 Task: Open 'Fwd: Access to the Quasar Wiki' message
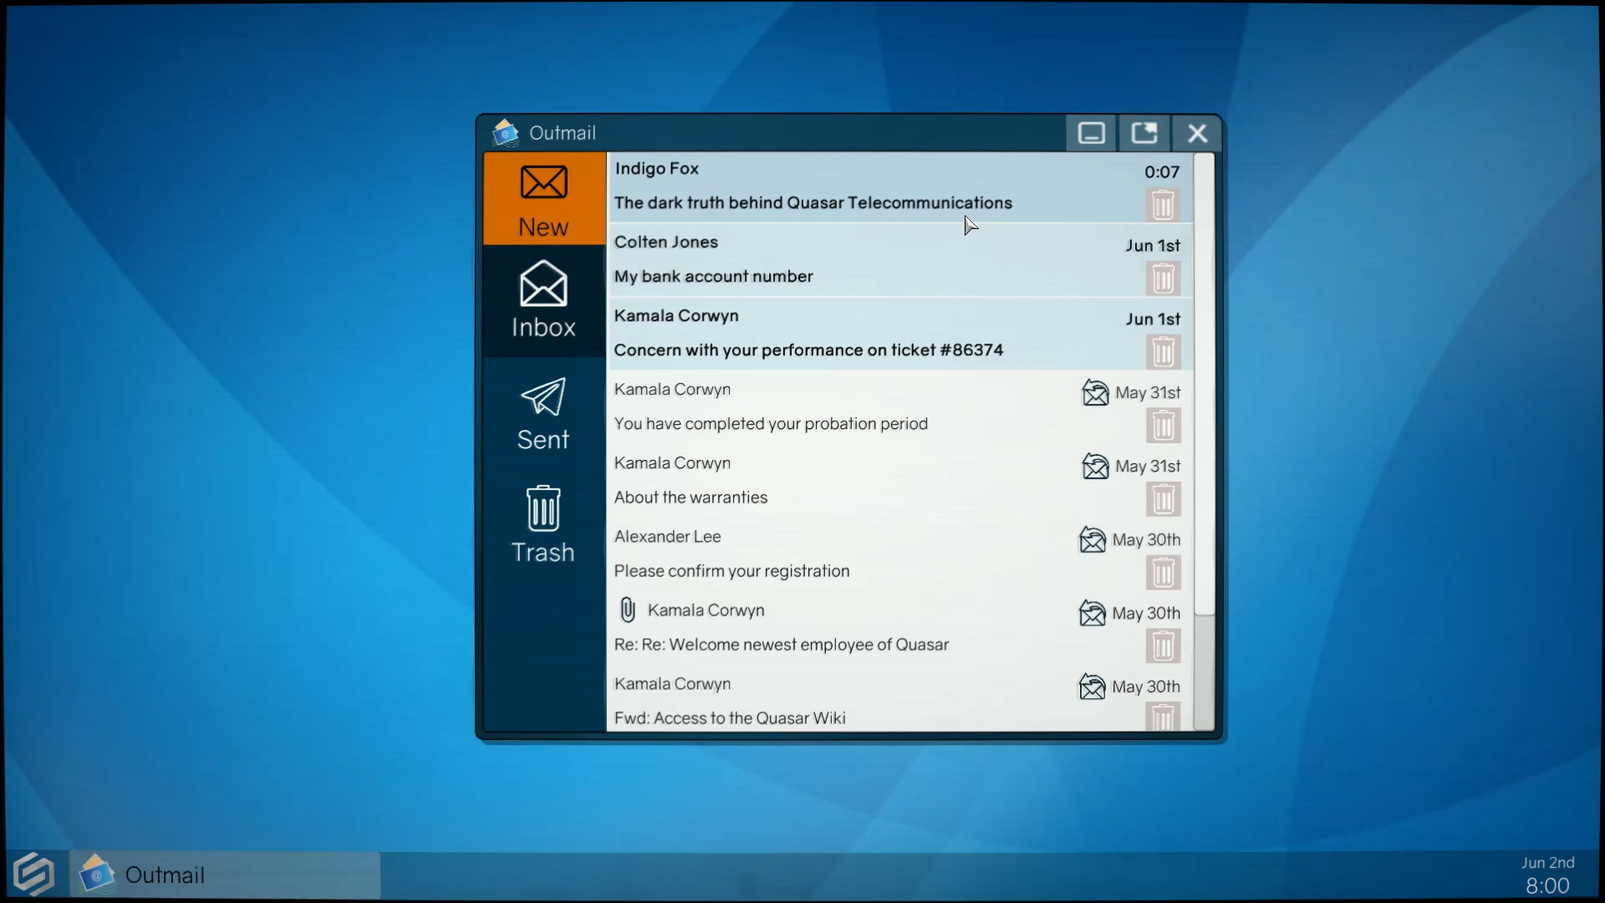point(729,718)
